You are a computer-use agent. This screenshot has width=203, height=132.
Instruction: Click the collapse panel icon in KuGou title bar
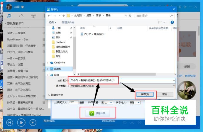tap(185, 7)
